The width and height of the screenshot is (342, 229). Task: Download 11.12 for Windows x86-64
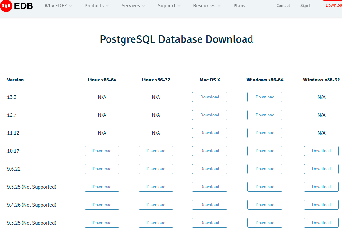tap(265, 133)
